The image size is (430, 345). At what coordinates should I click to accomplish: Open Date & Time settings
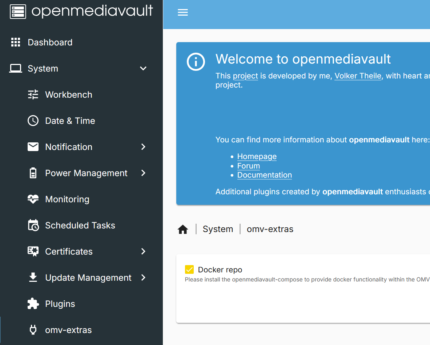point(70,121)
